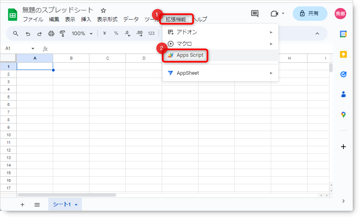Expand the アドオン submenu
Image resolution: width=359 pixels, height=217 pixels.
(x=271, y=32)
